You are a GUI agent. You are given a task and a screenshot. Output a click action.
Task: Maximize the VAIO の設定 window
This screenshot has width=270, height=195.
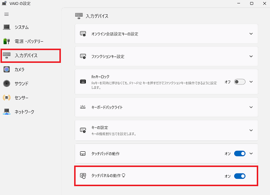point(251,3)
